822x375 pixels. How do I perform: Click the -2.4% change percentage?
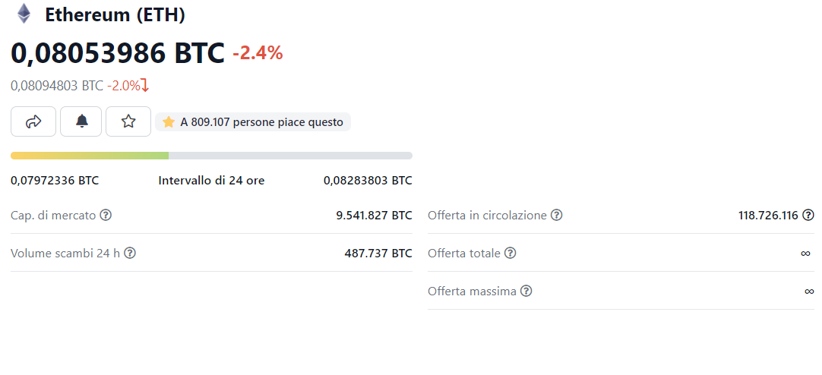(x=258, y=53)
